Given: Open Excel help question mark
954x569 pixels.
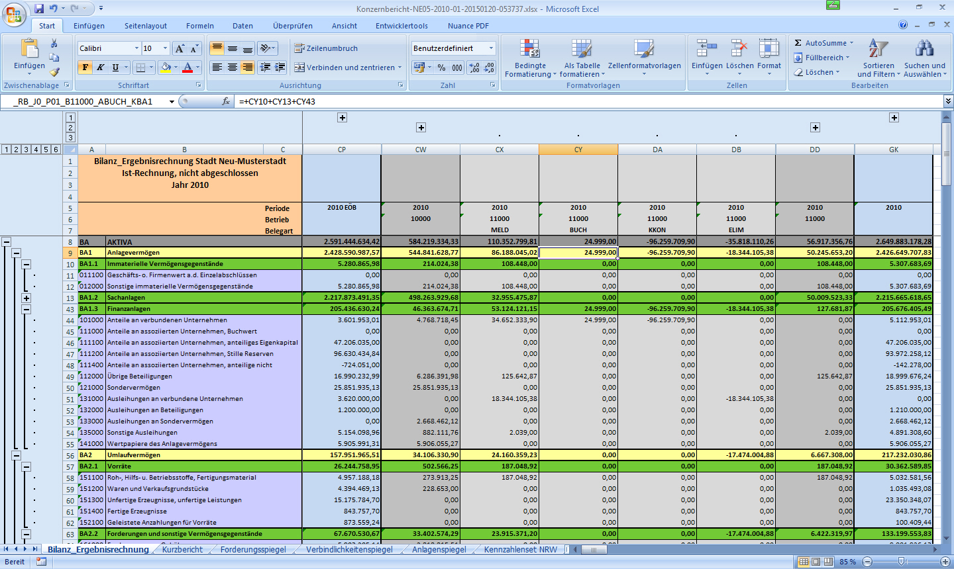Looking at the screenshot, I should pyautogui.click(x=903, y=25).
